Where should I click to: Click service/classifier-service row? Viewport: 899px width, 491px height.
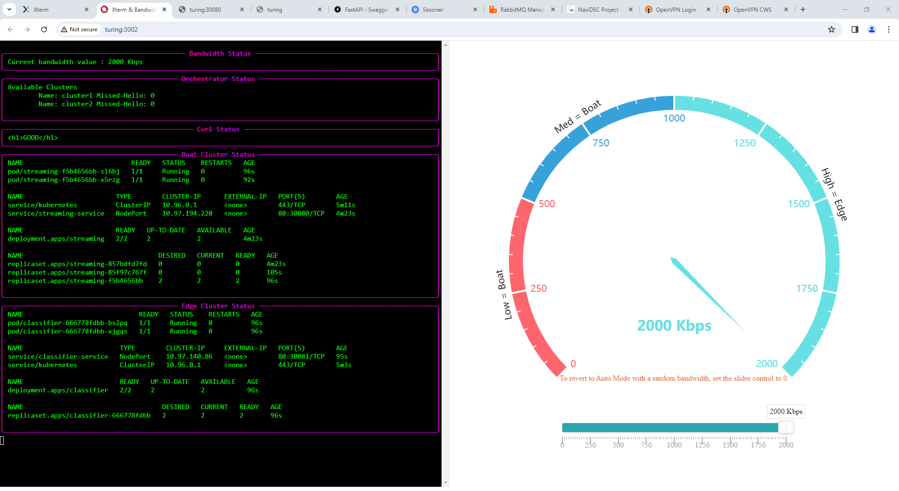(177, 357)
